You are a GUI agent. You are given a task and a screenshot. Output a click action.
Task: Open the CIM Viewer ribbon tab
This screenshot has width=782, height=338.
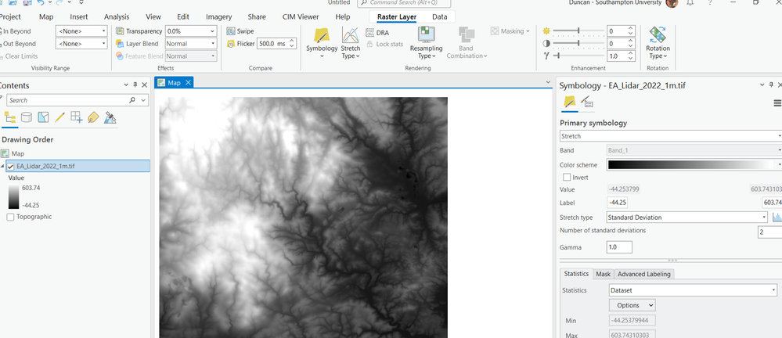301,17
